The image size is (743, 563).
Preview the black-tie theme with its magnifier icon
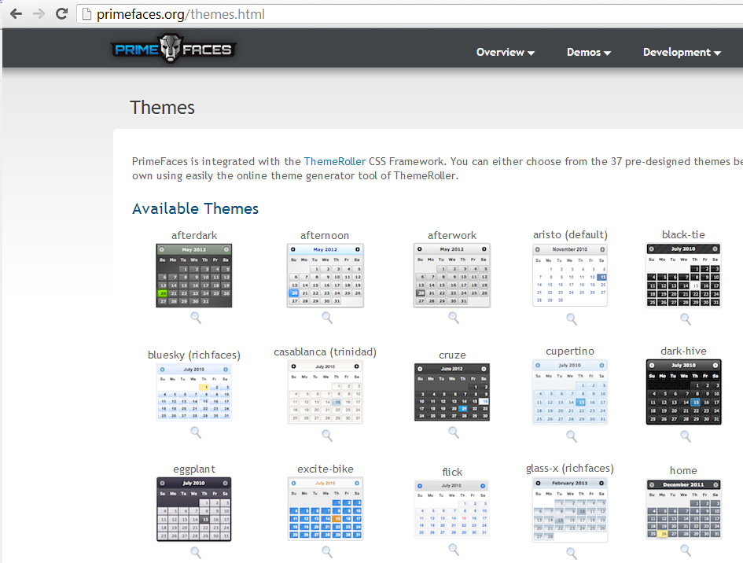pyautogui.click(x=685, y=318)
